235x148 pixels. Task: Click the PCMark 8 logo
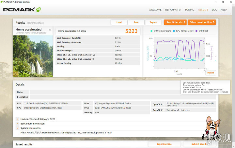pos(22,9)
